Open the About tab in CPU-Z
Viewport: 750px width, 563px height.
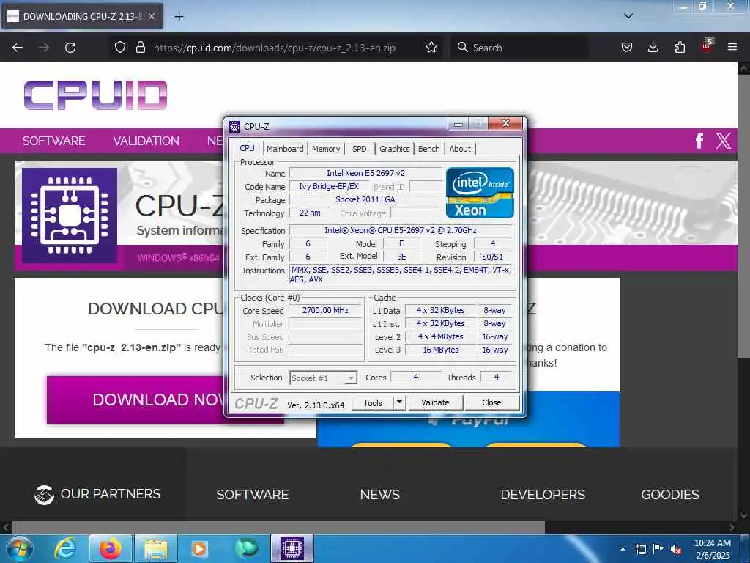point(460,149)
